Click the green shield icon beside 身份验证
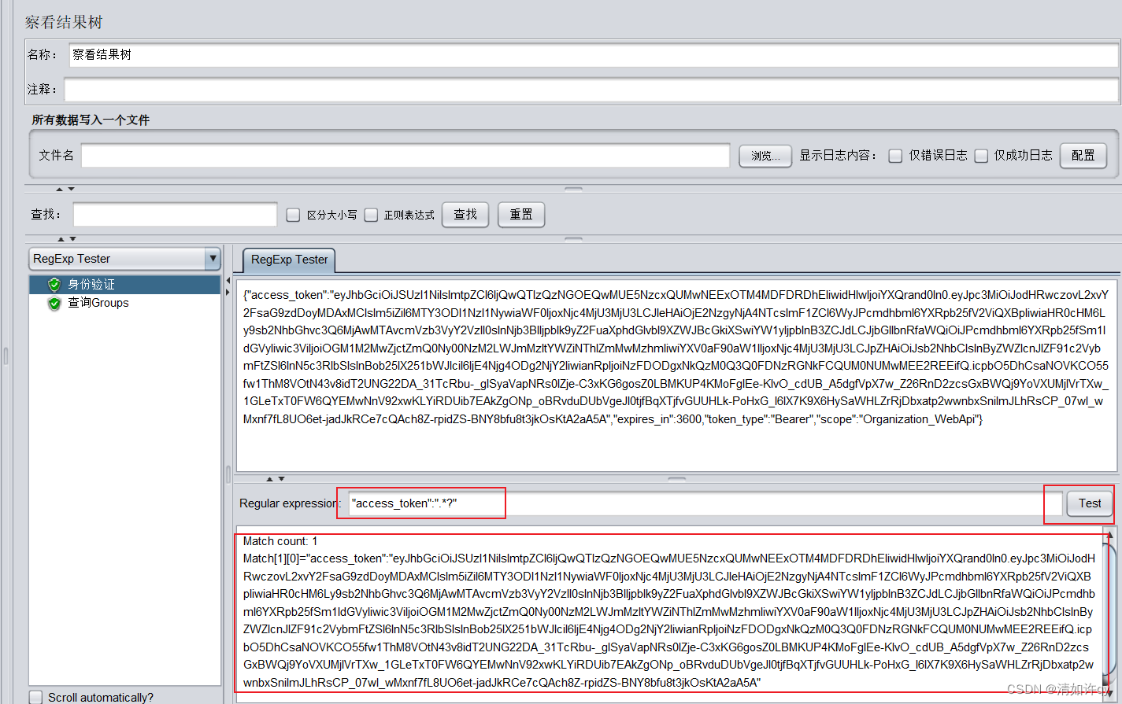The height and width of the screenshot is (704, 1122). pos(54,285)
